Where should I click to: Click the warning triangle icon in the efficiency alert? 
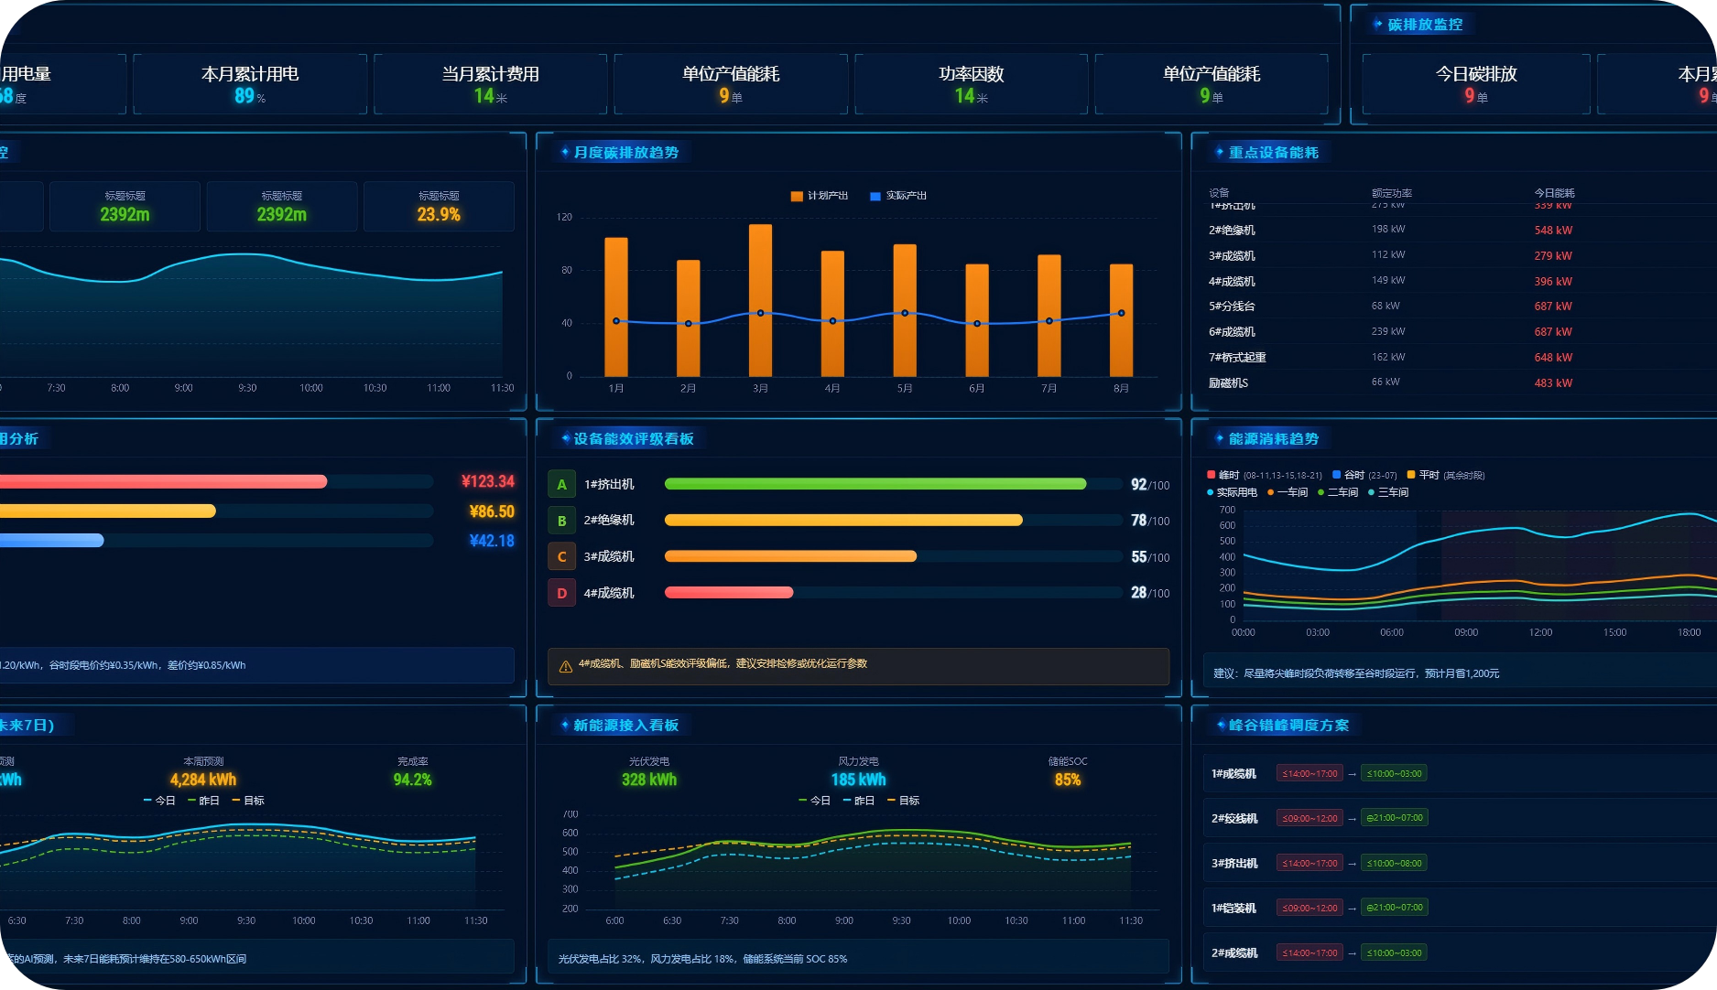(x=565, y=665)
